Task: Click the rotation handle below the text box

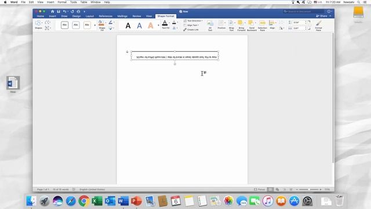Action: pyautogui.click(x=175, y=64)
